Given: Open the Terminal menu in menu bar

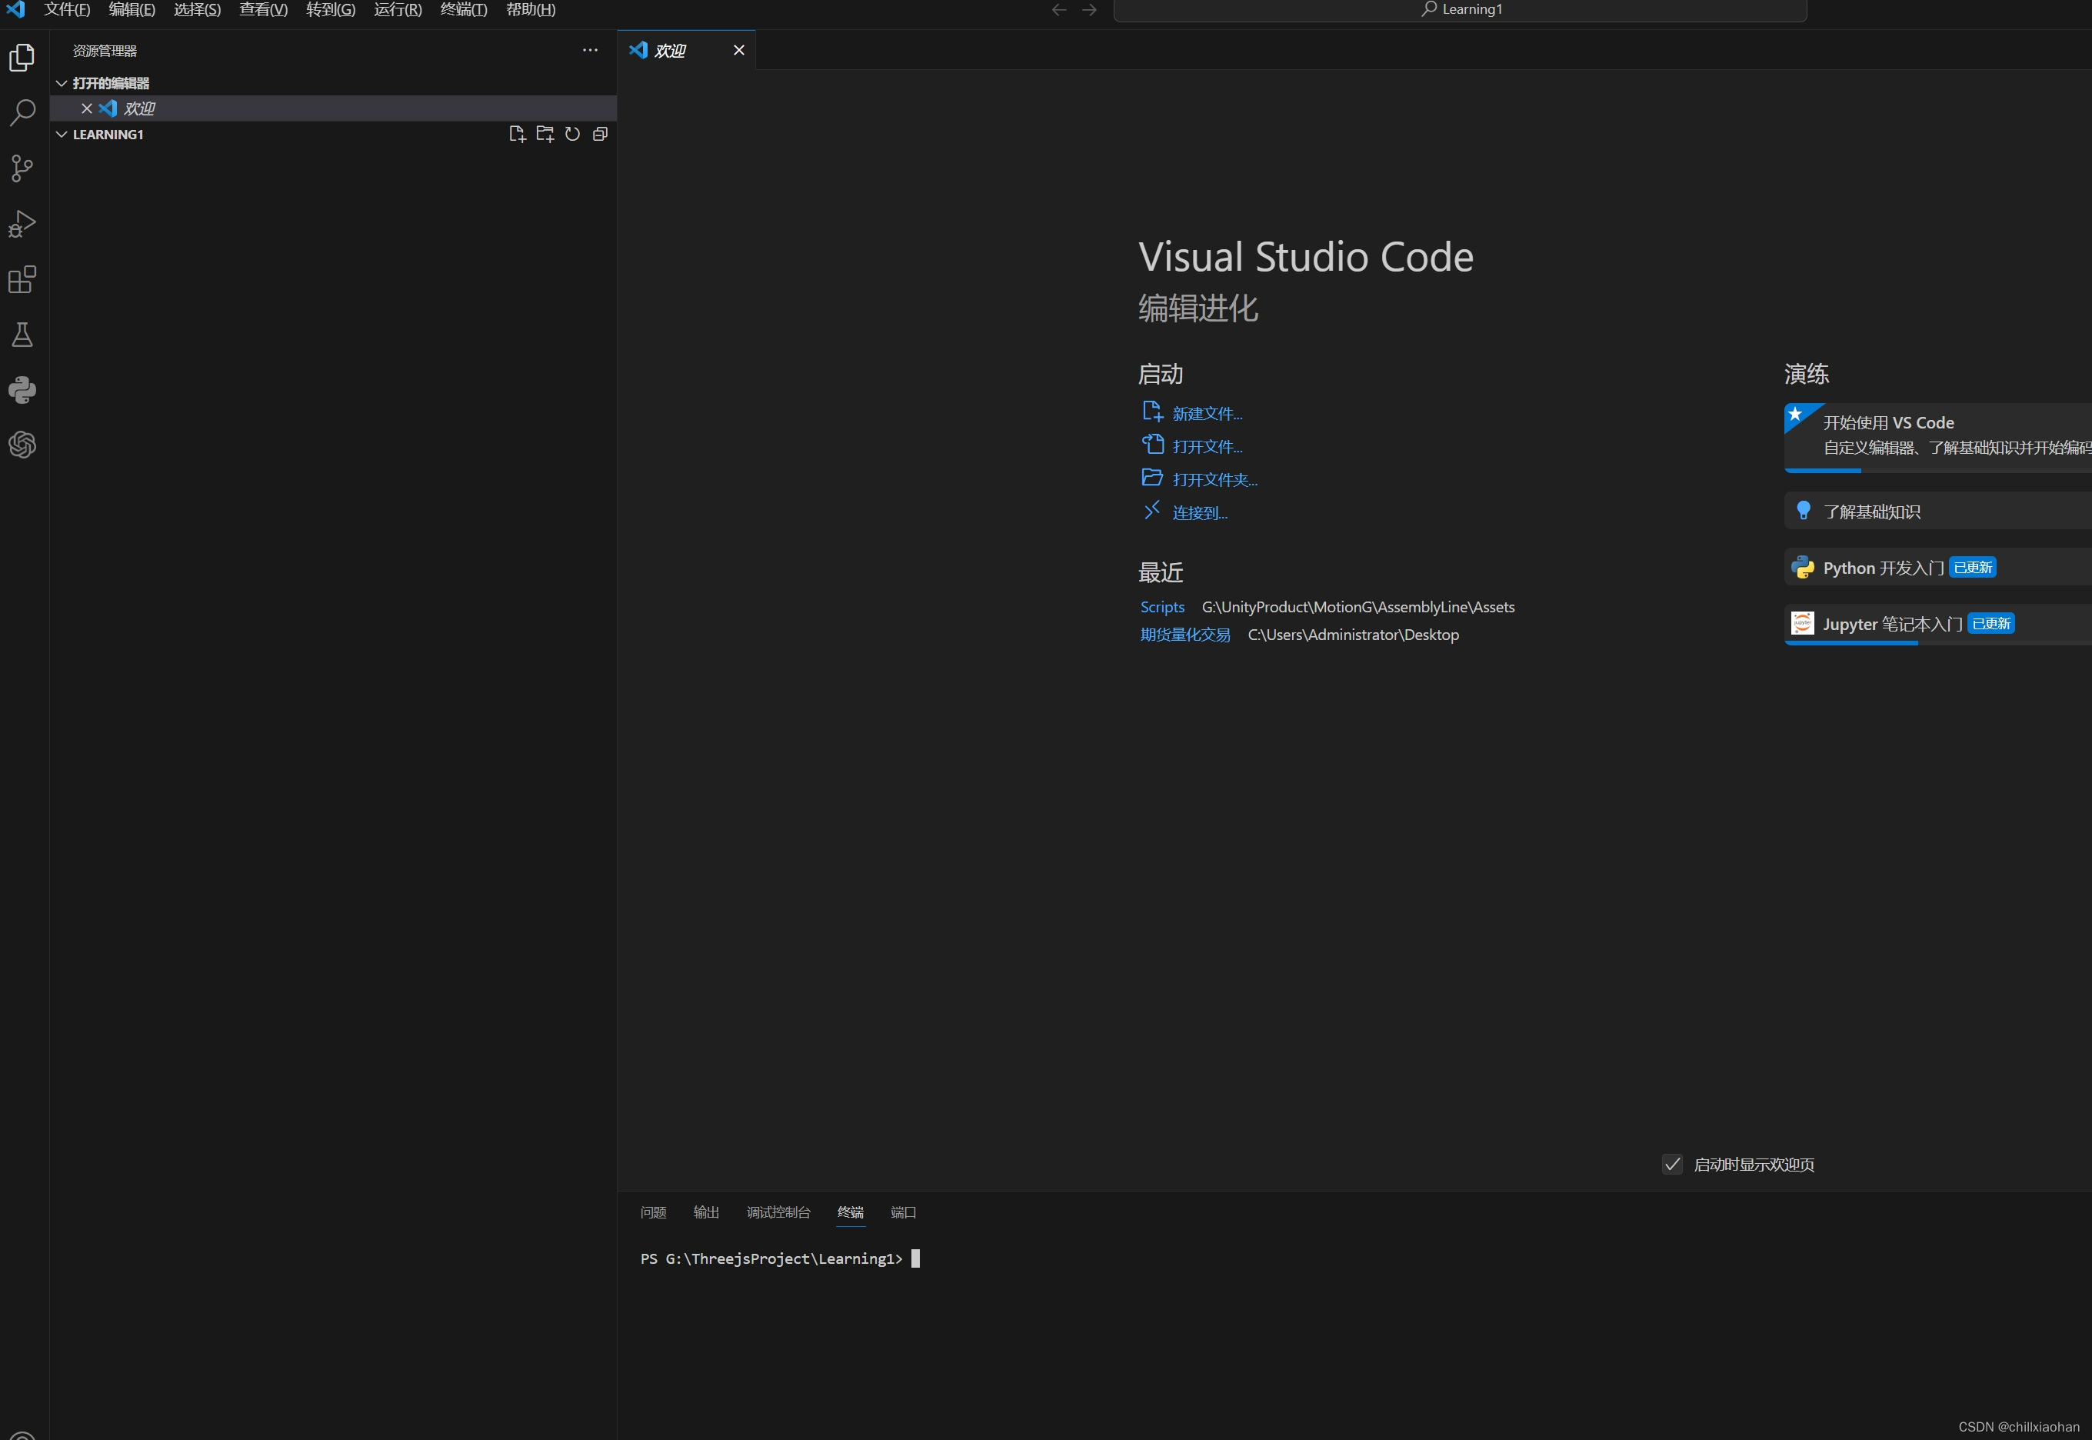Looking at the screenshot, I should (464, 10).
